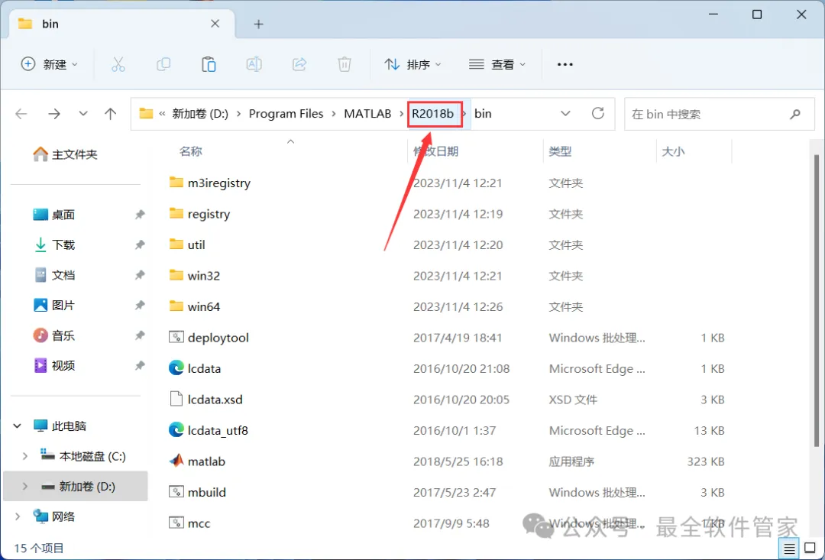Select the deploytool batch file icon

176,338
